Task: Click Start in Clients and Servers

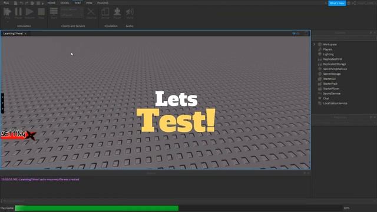Action: 54,13
